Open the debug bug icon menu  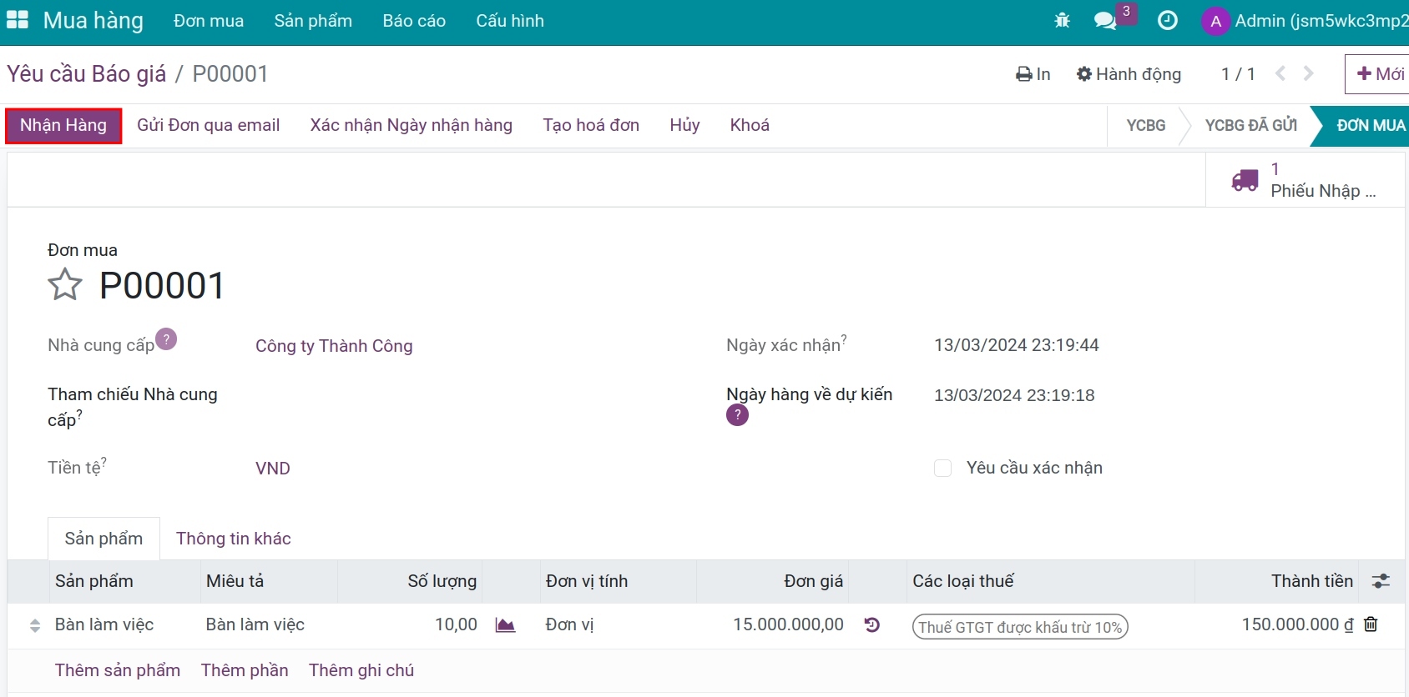(1062, 20)
